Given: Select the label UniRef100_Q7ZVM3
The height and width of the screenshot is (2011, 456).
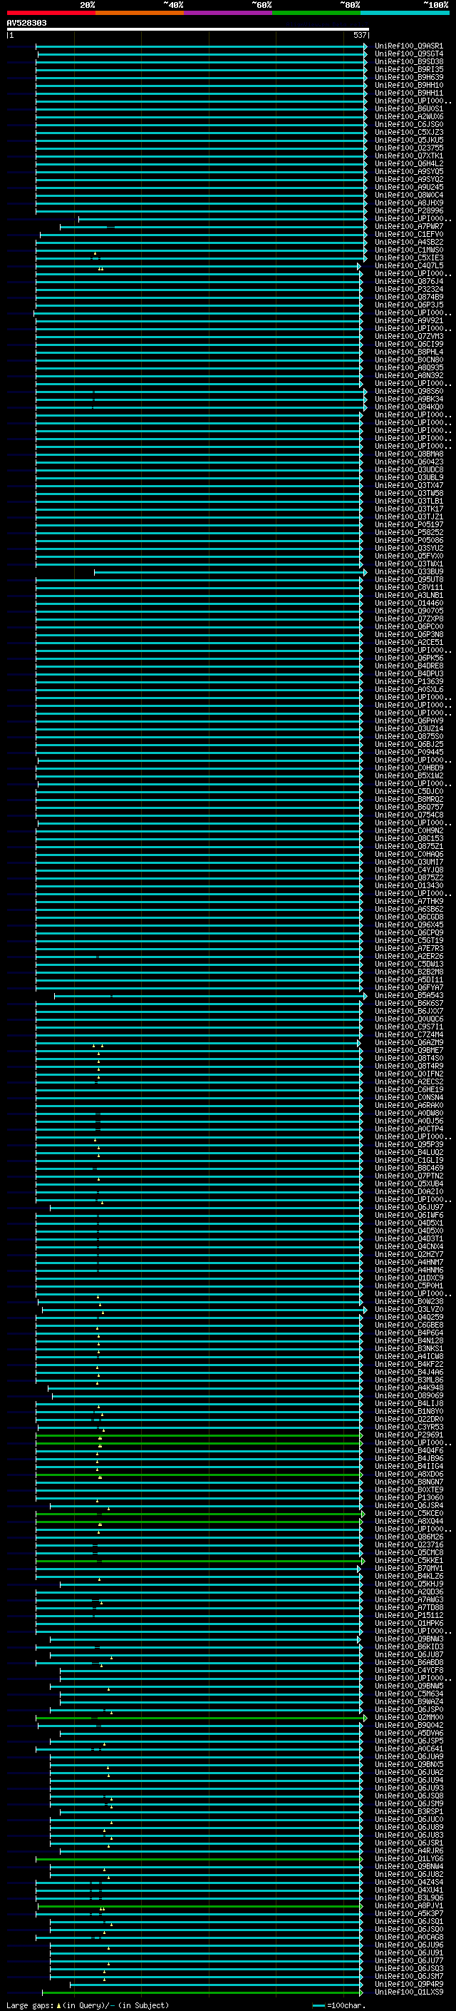Looking at the screenshot, I should coord(409,337).
